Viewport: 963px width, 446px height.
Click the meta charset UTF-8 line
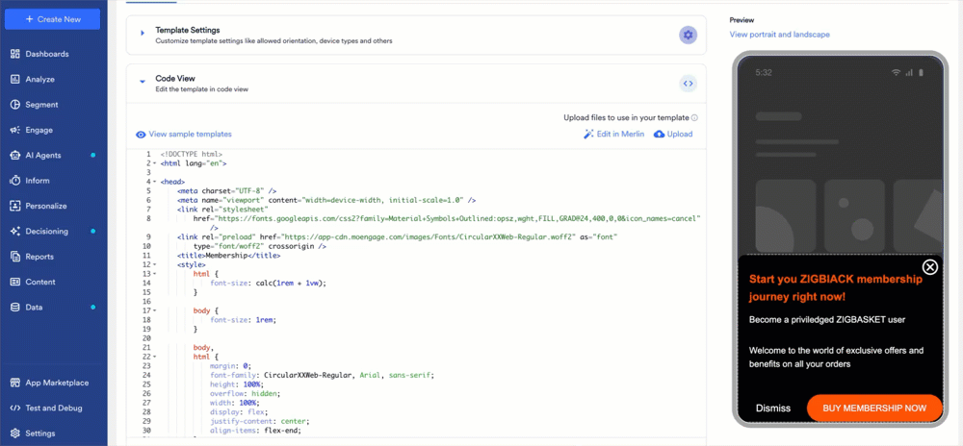226,190
